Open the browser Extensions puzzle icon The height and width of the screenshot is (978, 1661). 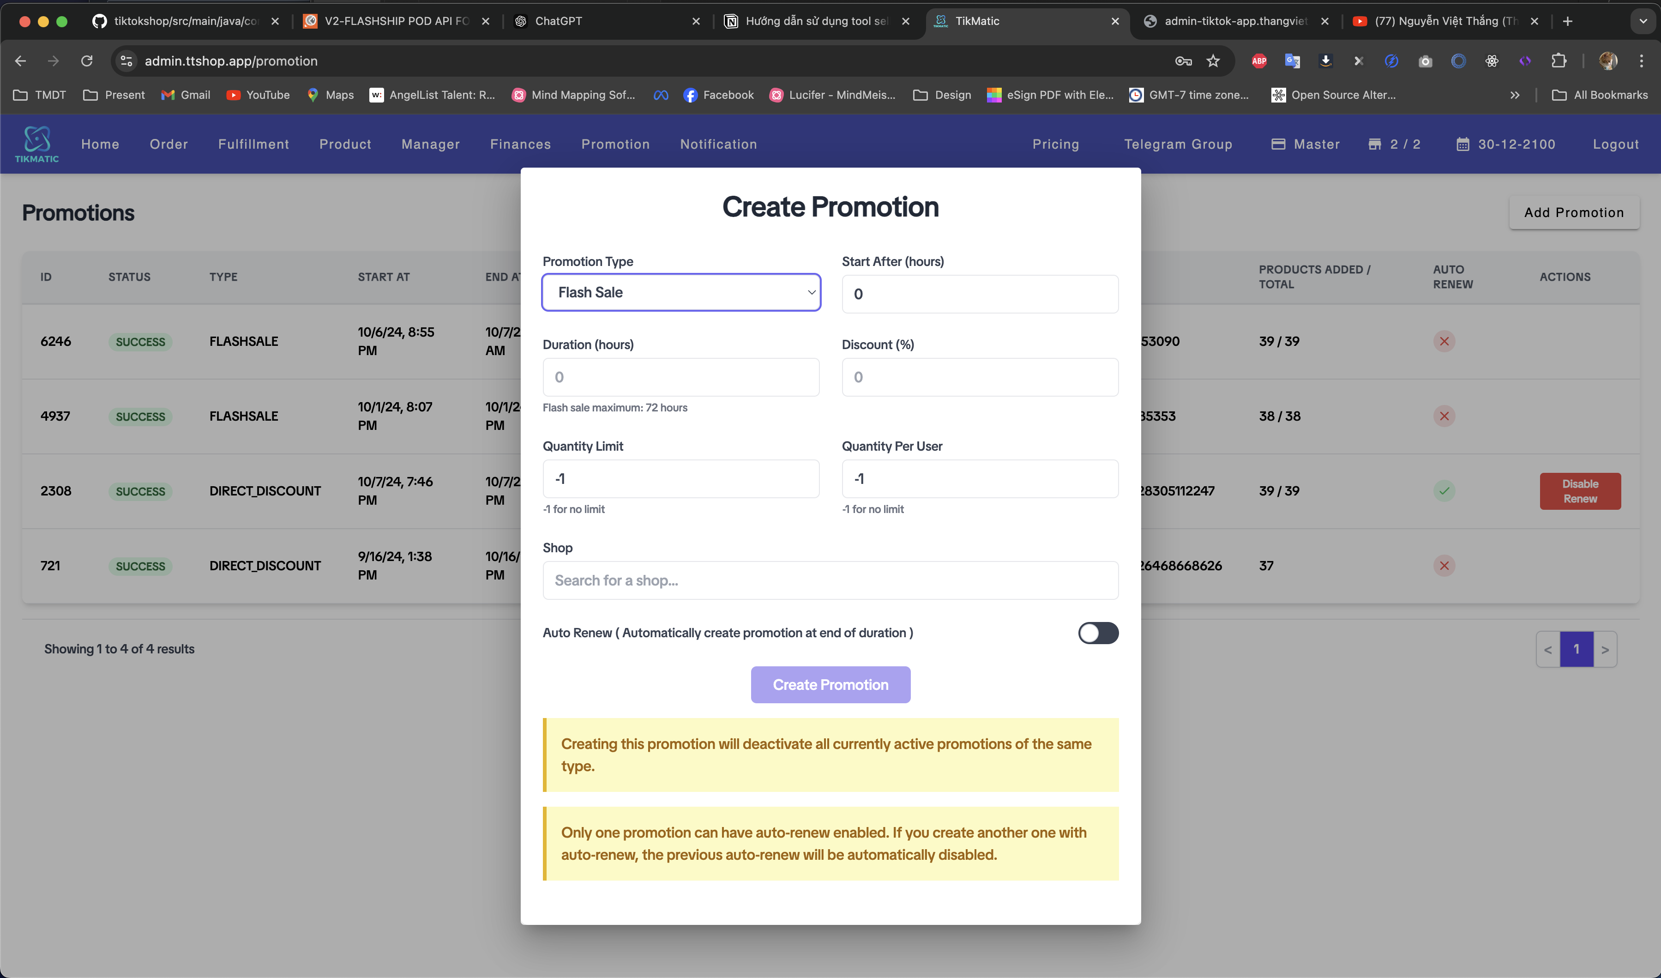[1559, 60]
